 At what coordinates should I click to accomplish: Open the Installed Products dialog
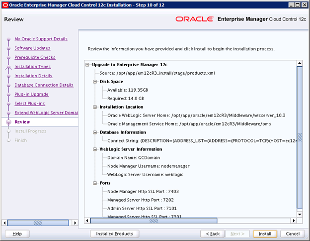pyautogui.click(x=114, y=234)
